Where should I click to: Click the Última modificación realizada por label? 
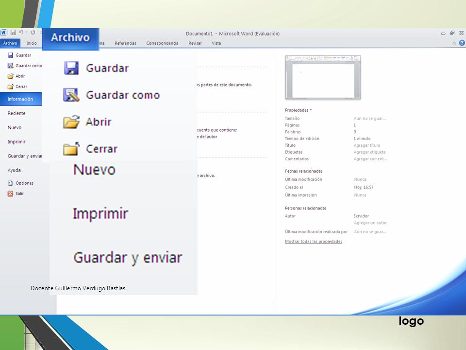point(316,232)
